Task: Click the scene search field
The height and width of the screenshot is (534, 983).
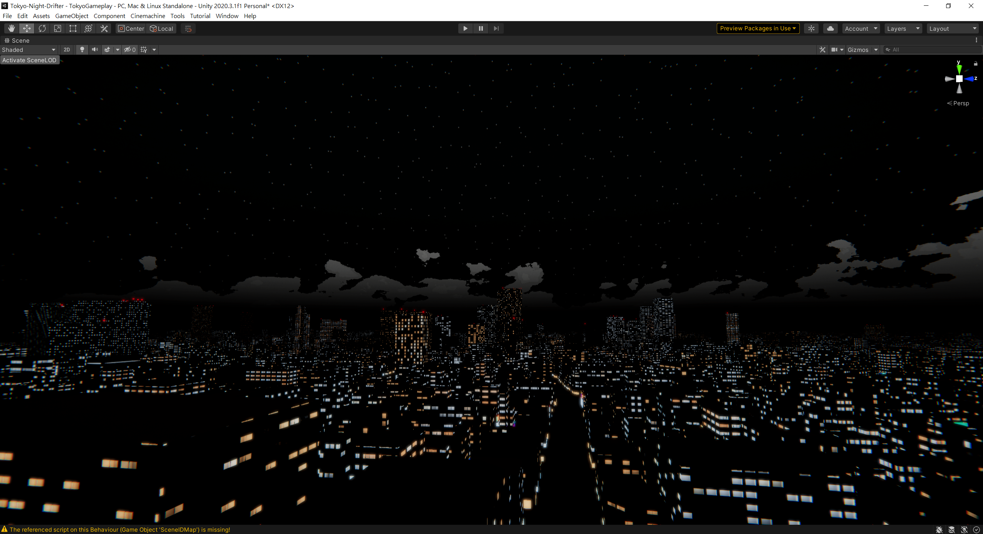Action: tap(933, 50)
